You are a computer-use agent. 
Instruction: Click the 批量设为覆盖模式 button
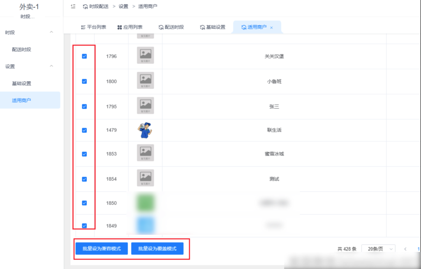[x=157, y=248]
